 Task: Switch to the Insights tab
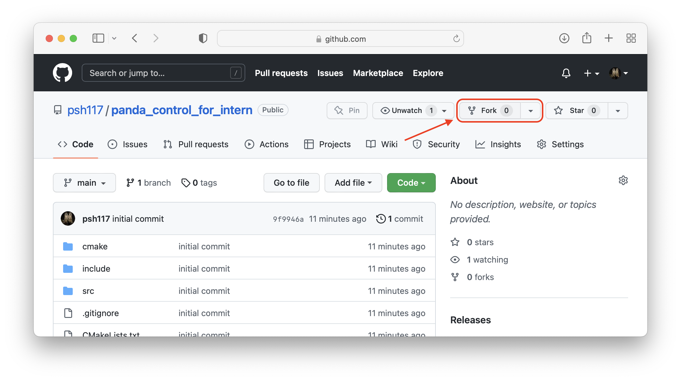click(x=498, y=144)
